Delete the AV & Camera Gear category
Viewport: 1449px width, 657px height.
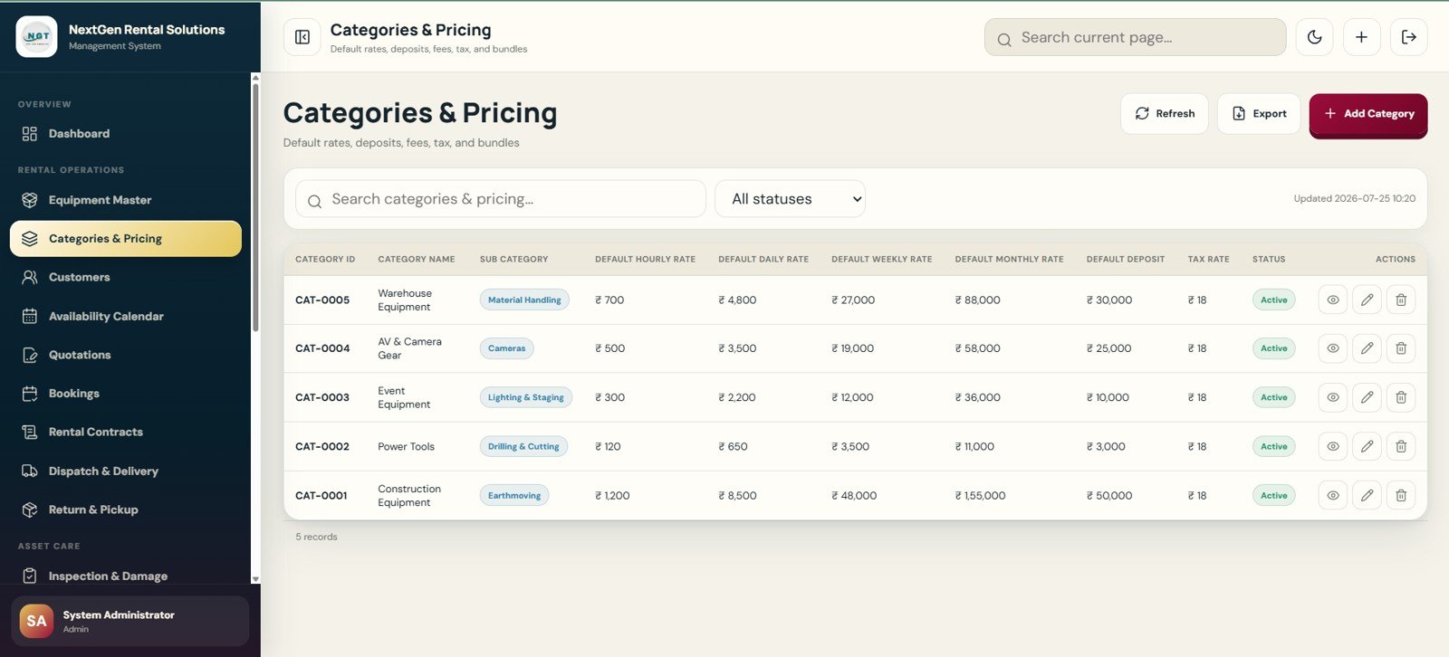(1401, 348)
